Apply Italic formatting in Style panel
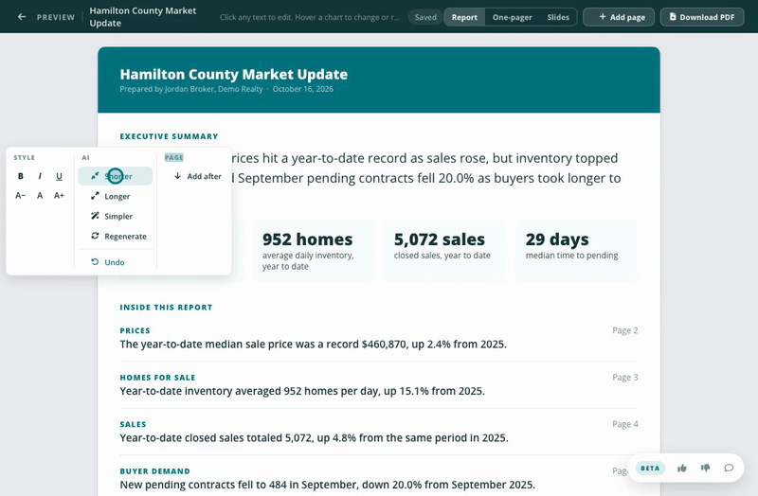The image size is (758, 496). pos(40,176)
